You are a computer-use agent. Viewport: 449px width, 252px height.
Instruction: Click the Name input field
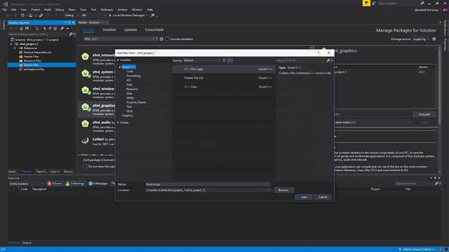click(208, 184)
